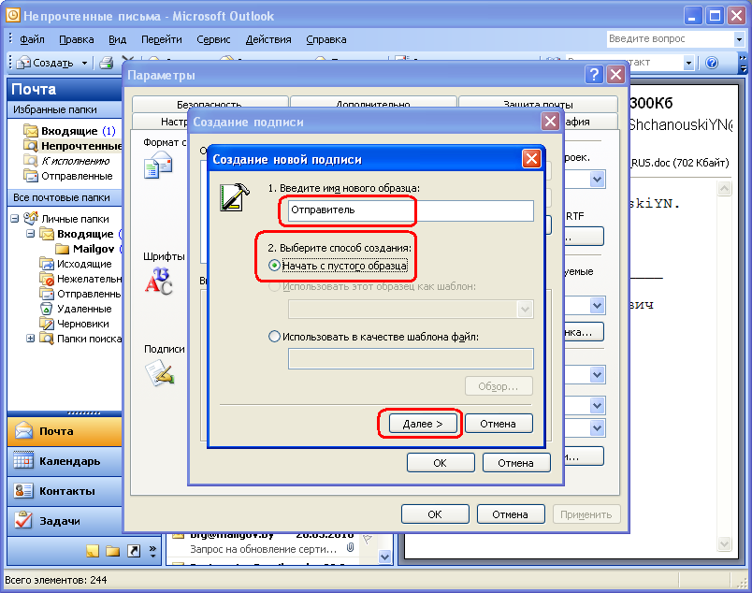Expand the Введите вопрос dropdown
This screenshot has width=752, height=593.
coord(739,39)
